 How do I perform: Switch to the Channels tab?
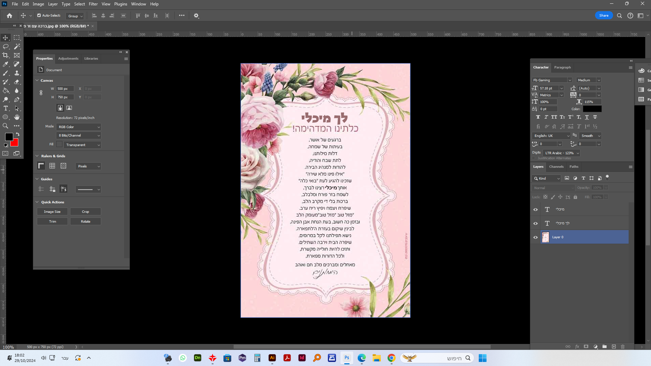pyautogui.click(x=556, y=167)
